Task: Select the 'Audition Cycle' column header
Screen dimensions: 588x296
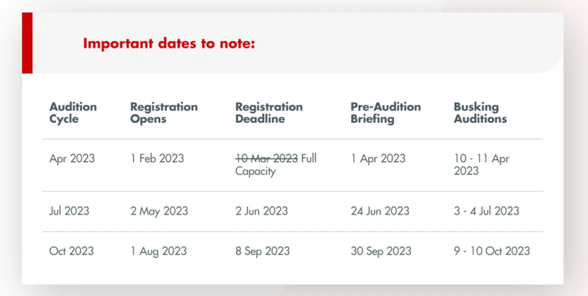Action: pyautogui.click(x=73, y=113)
